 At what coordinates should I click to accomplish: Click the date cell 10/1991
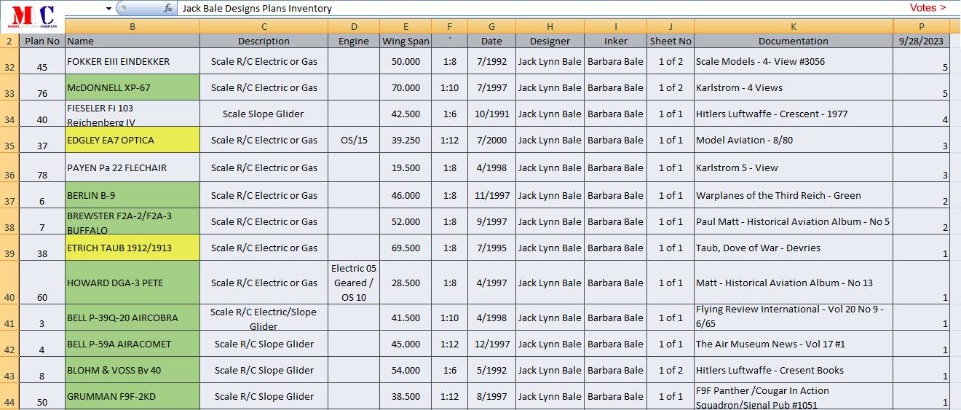click(491, 114)
